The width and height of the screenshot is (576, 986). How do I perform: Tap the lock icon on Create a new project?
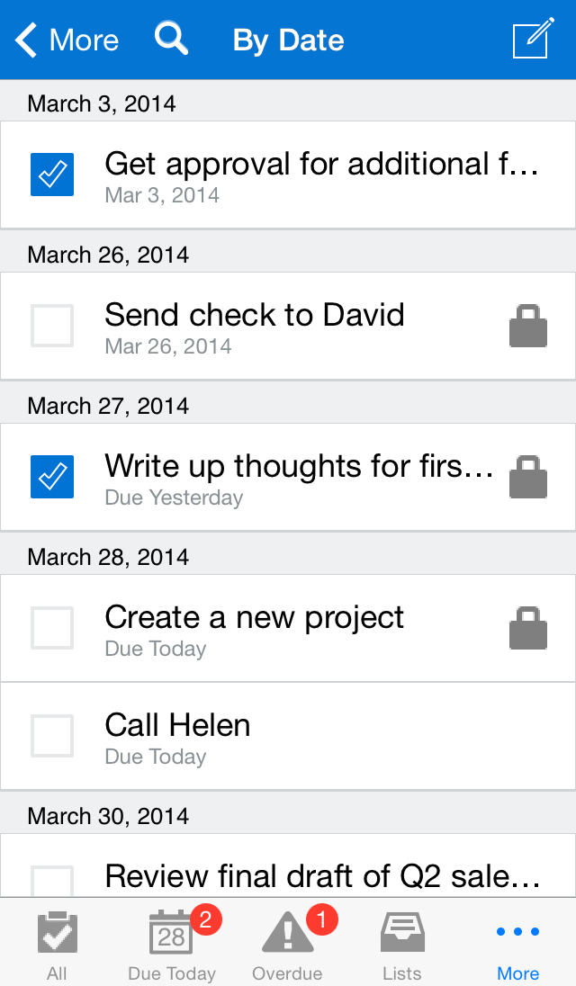point(528,628)
